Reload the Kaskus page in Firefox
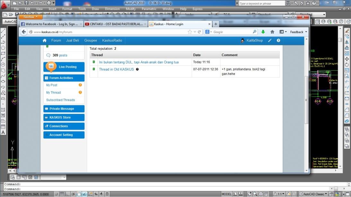The image size is (351, 197). pos(199,32)
